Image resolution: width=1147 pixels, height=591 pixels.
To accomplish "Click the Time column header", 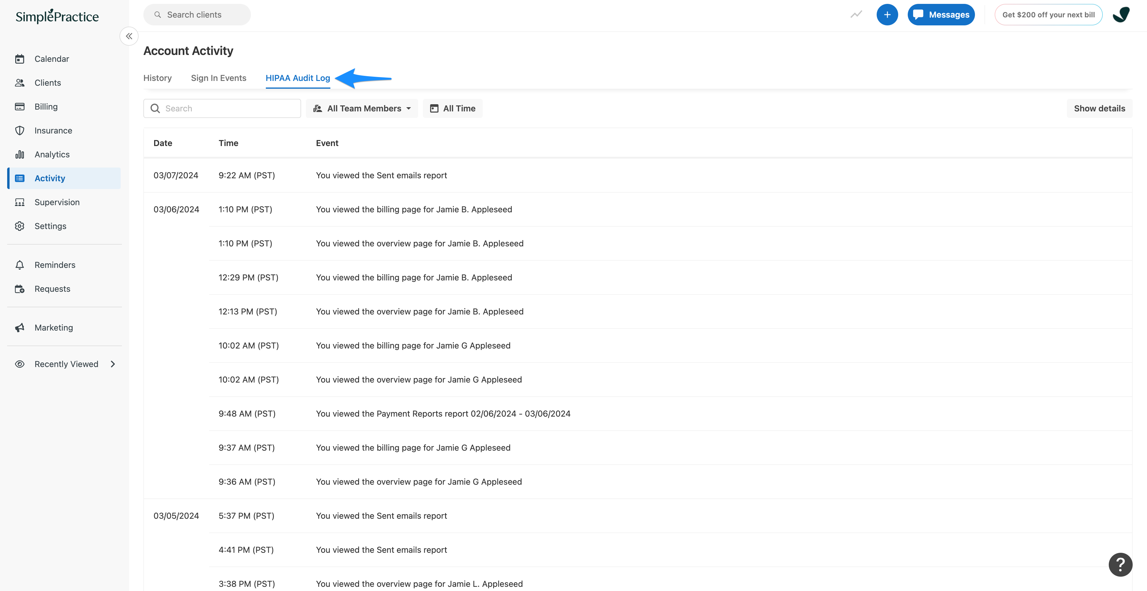I will 229,143.
